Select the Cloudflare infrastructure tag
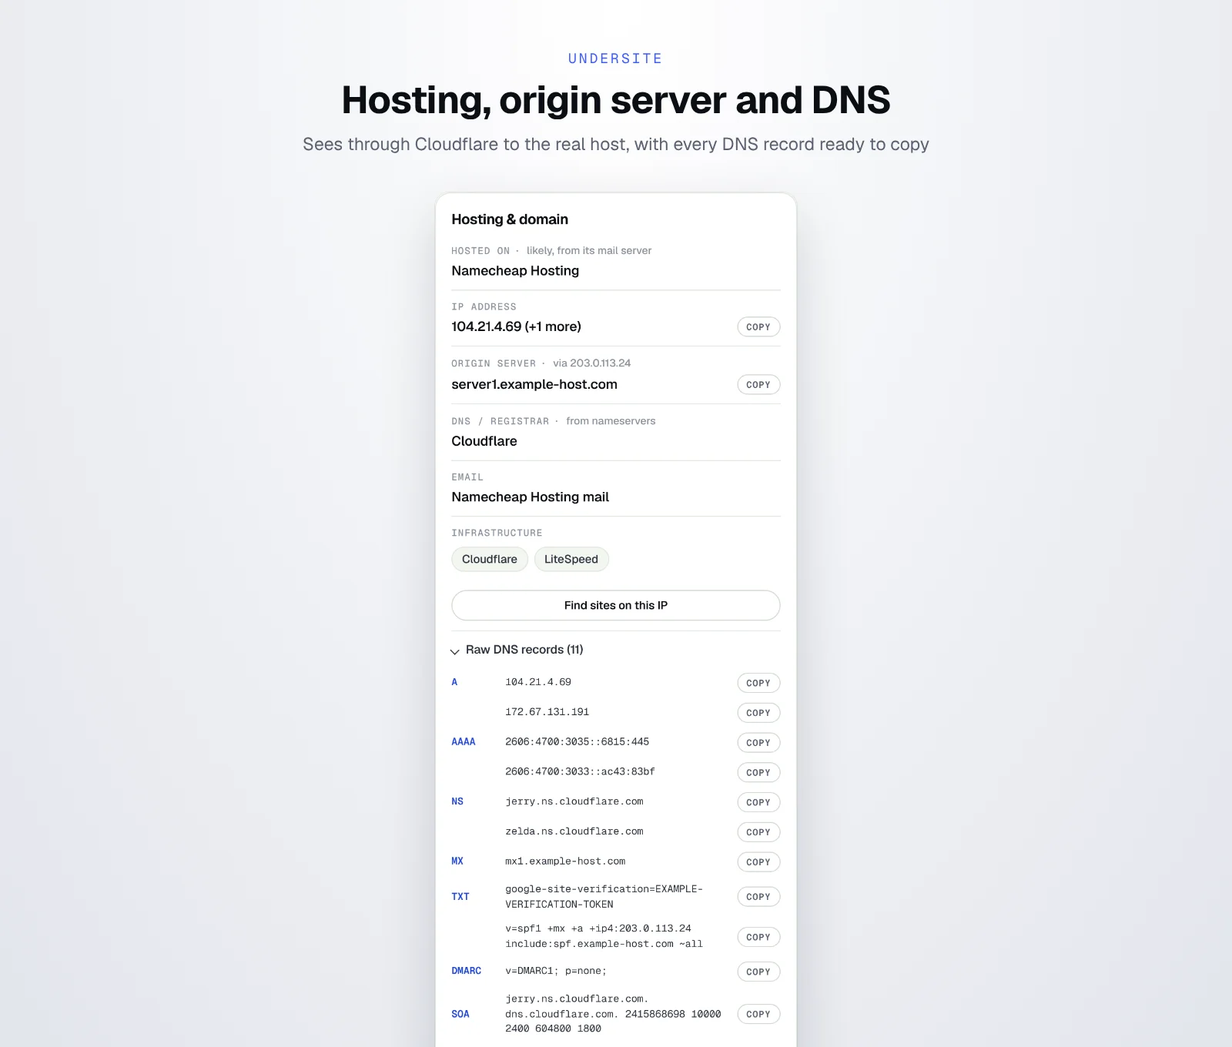 click(490, 560)
